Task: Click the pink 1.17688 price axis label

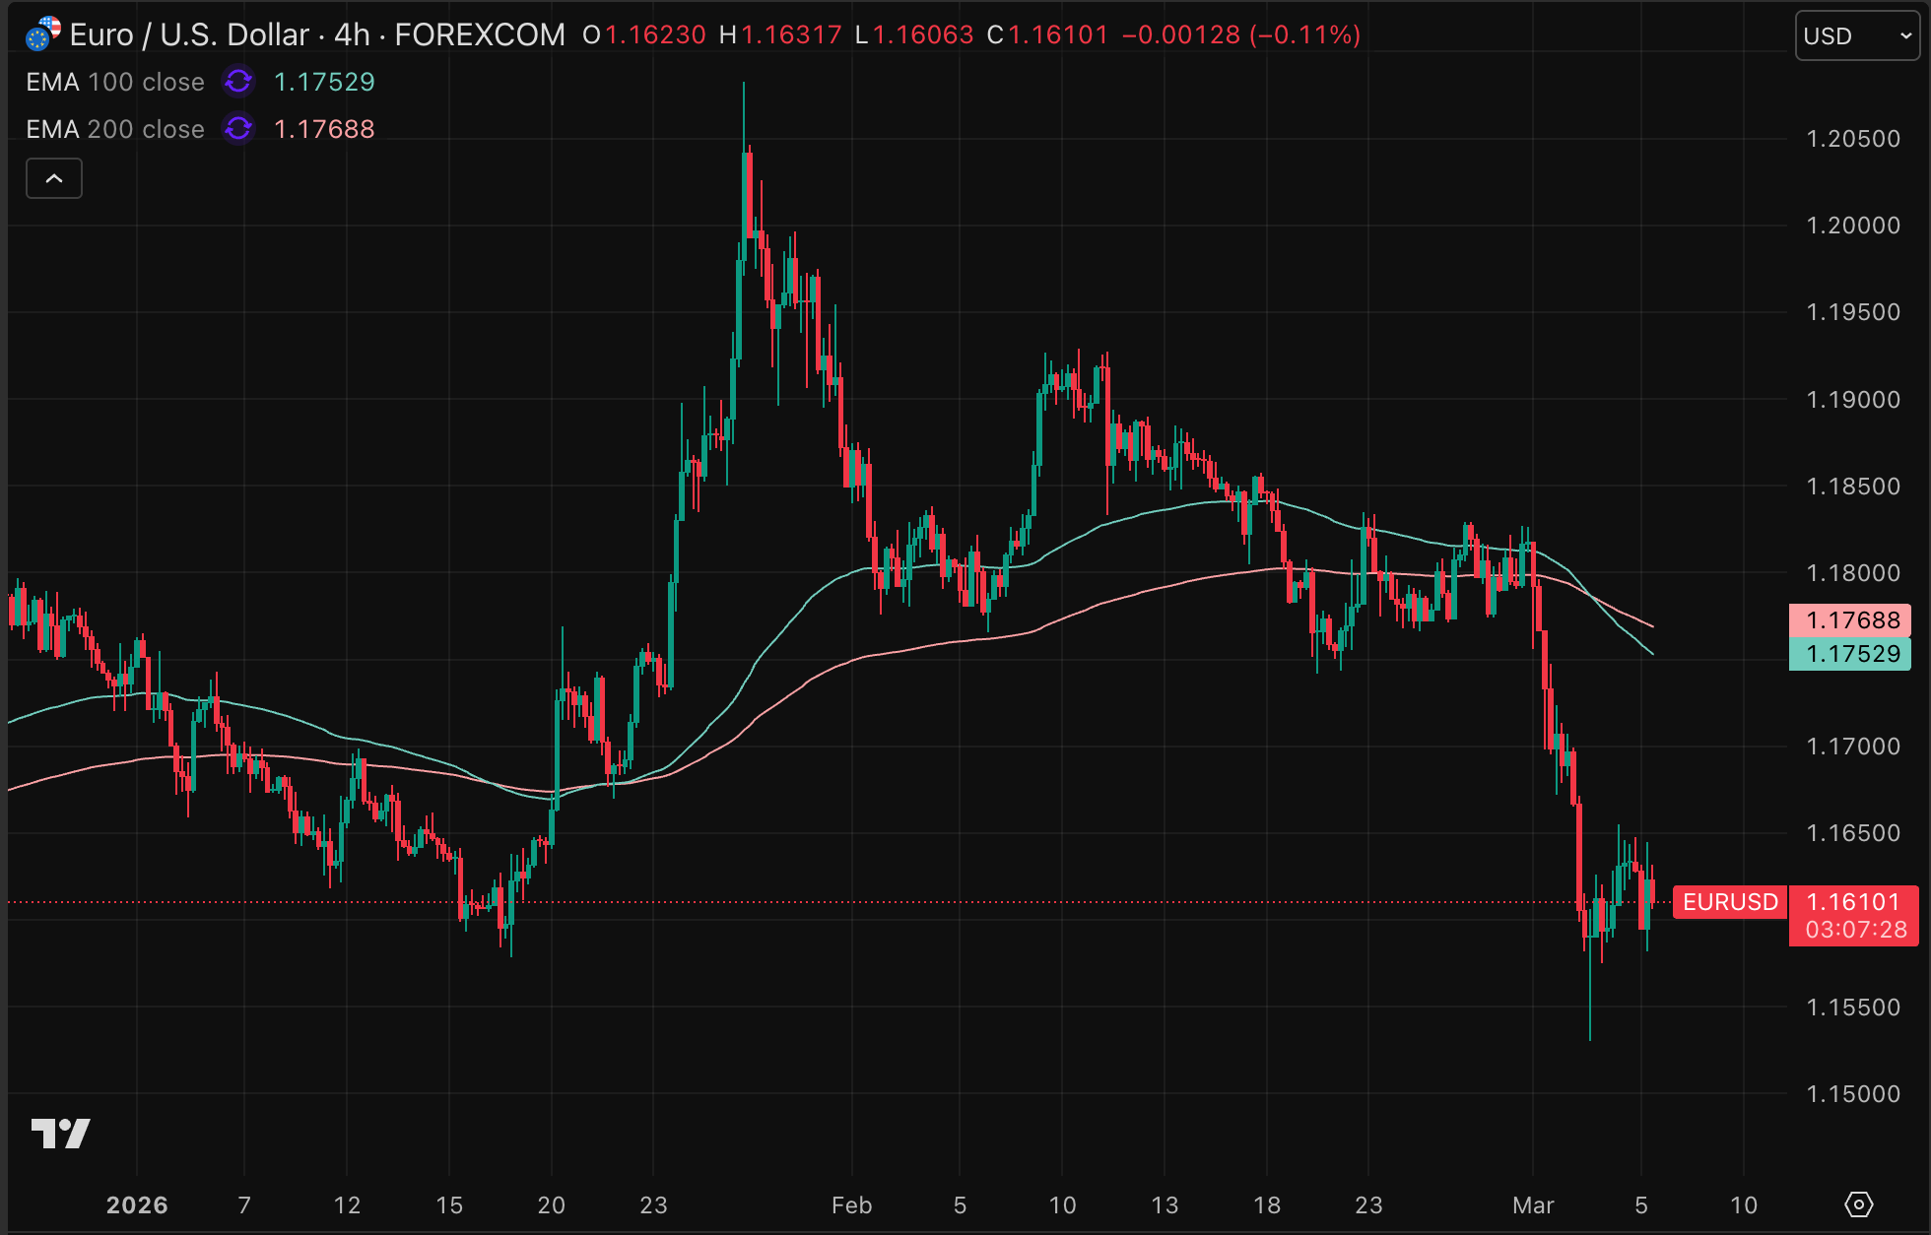Action: [1849, 620]
